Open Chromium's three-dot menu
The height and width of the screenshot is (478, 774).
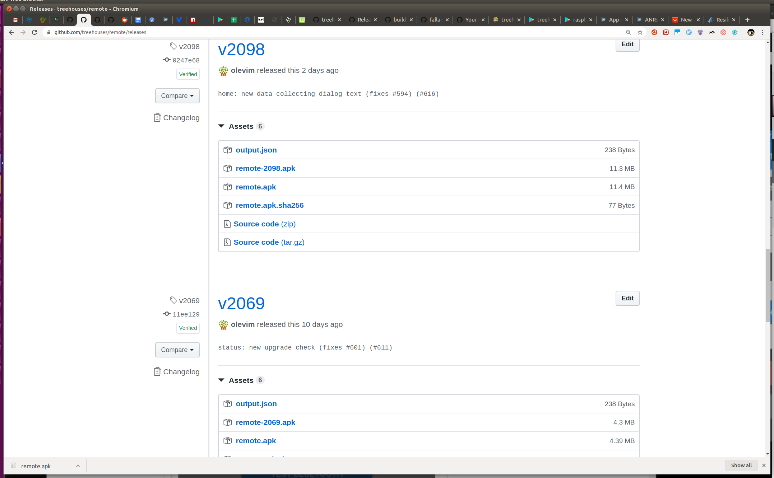click(763, 32)
